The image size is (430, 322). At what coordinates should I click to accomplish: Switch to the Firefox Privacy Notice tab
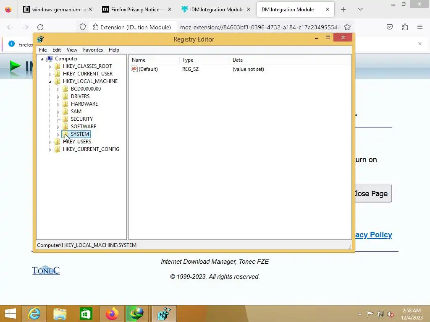pyautogui.click(x=136, y=10)
